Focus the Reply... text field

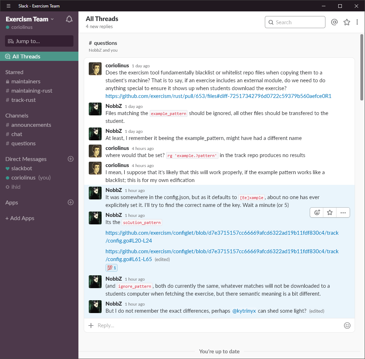(x=219, y=325)
